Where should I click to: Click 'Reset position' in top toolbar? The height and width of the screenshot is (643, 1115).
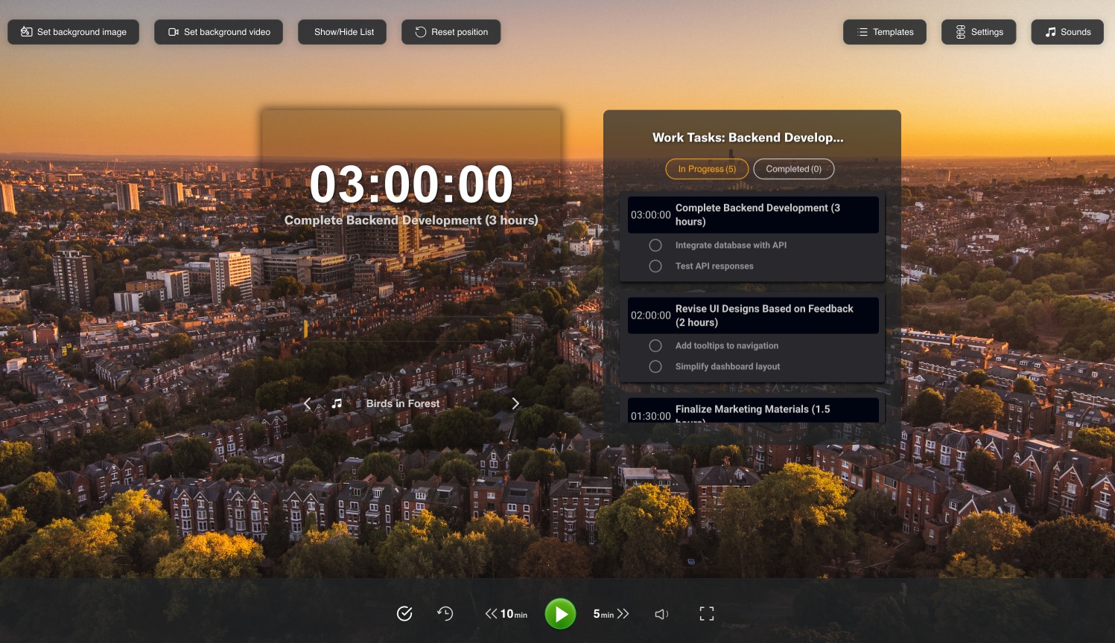(451, 32)
